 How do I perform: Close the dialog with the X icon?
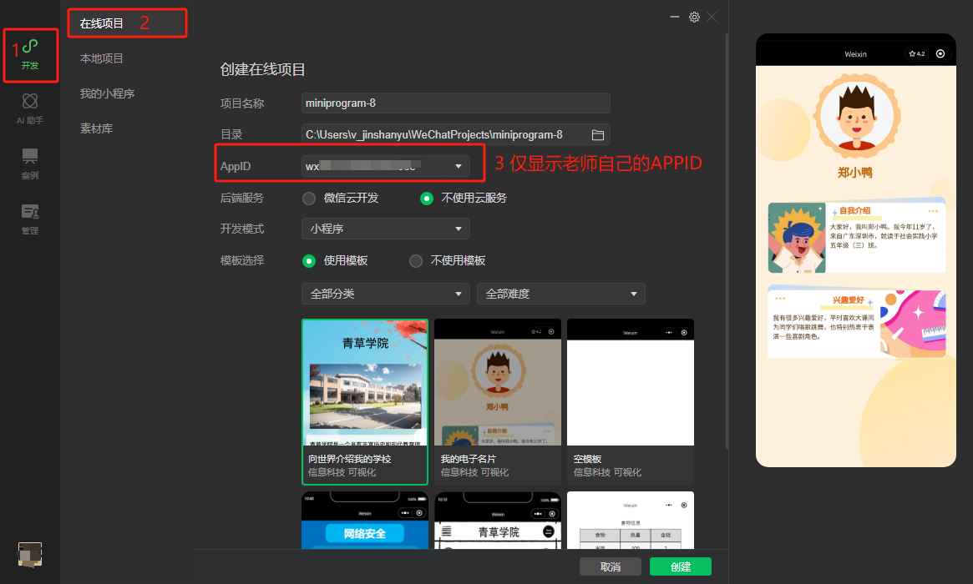click(x=712, y=18)
